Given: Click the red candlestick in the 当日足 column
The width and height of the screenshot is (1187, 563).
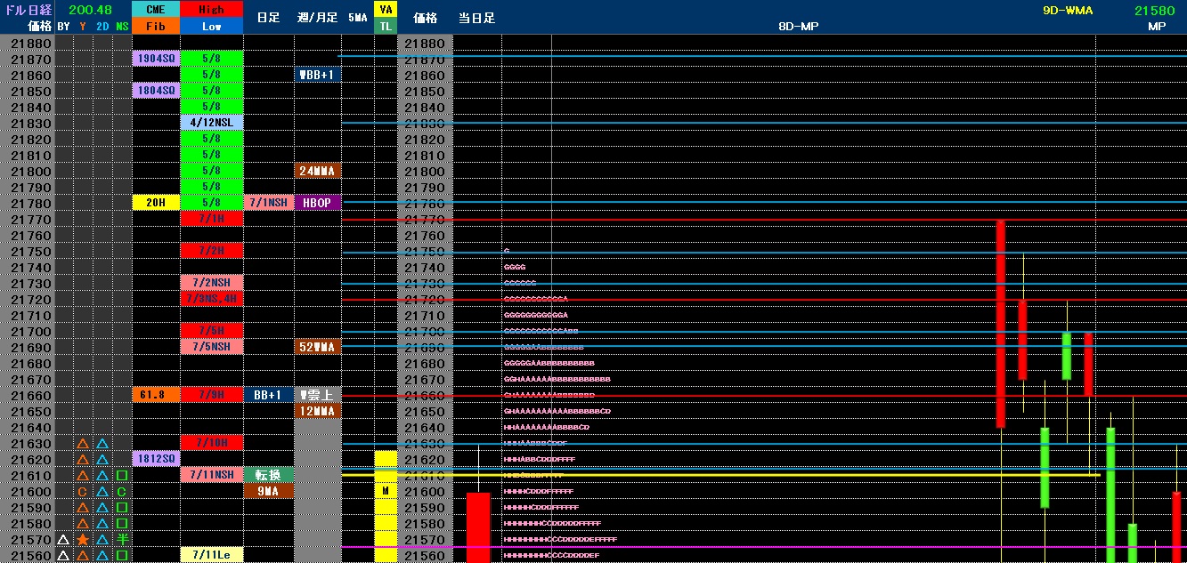Looking at the screenshot, I should (478, 527).
